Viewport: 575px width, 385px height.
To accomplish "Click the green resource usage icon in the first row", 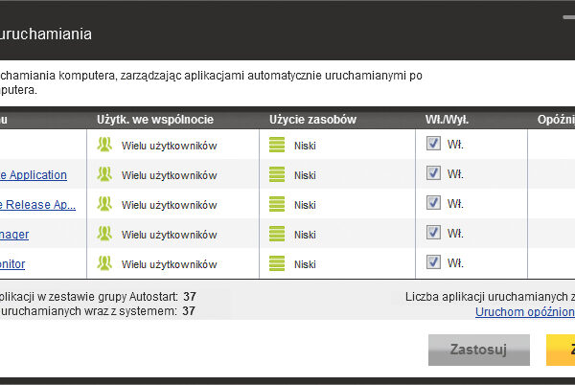I will pos(277,145).
